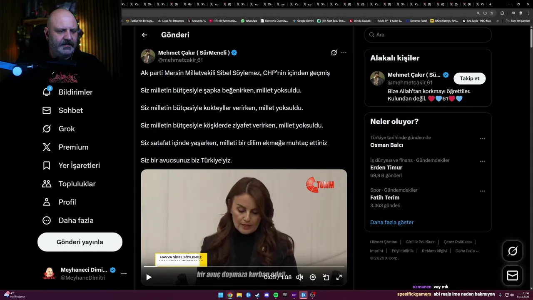Click Takip et to follow Mehmet Çakır
Screen dimensions: 533x300
pos(469,78)
